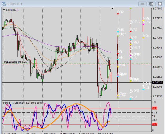Image resolution: width=165 pixels, height=134 pixels.
Task: Click the 1.27980 price scale value
Action: (157, 8)
